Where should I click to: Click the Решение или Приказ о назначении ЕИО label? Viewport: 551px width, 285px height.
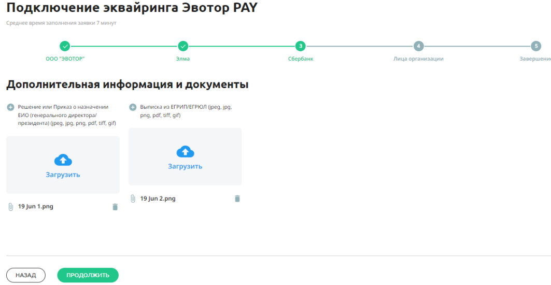tap(67, 115)
